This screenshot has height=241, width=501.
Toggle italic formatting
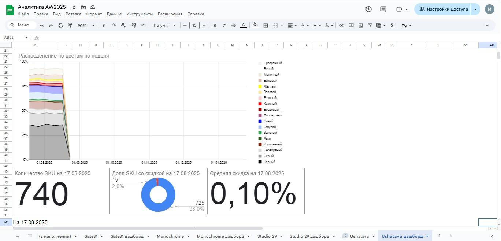[224, 25]
